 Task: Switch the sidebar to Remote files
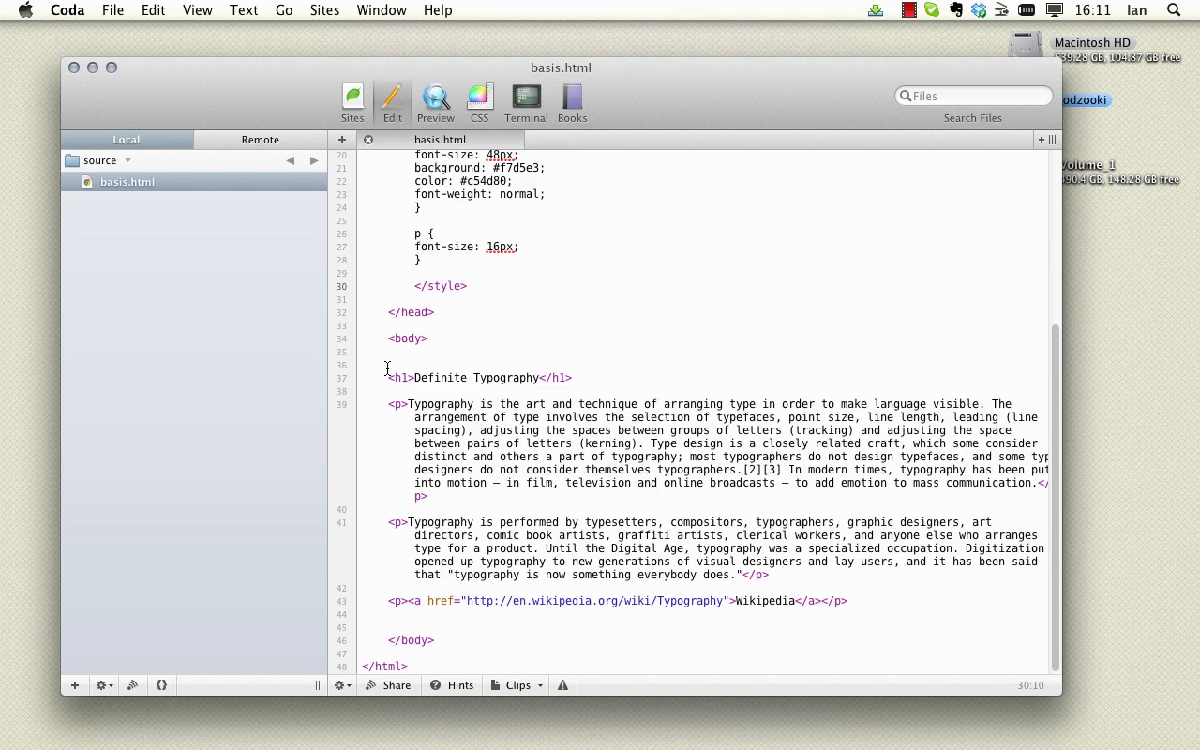coord(260,140)
